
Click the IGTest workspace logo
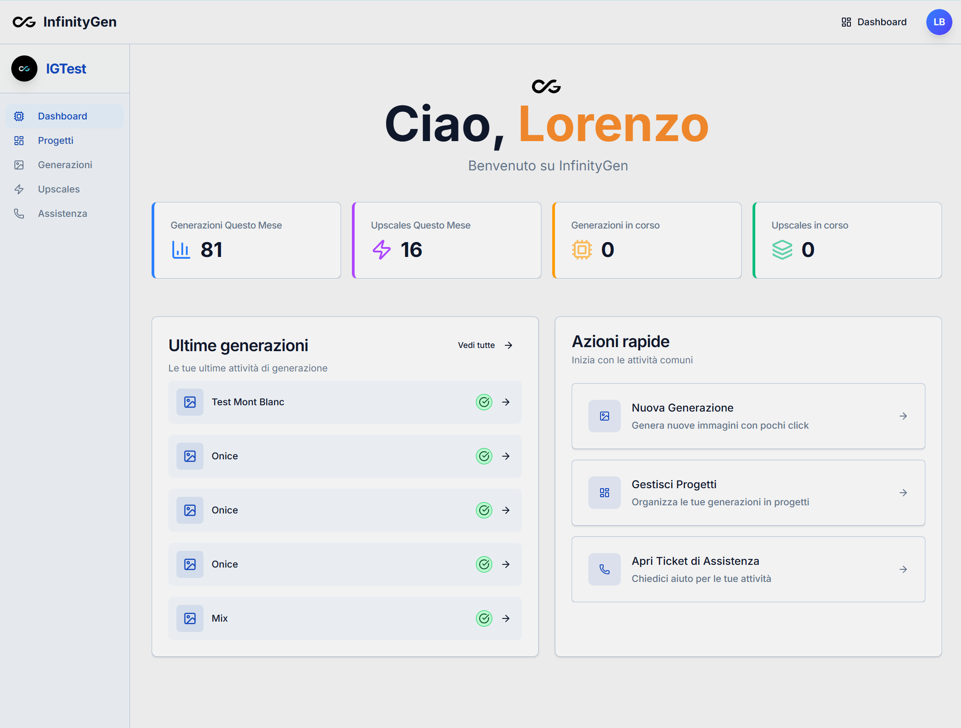point(24,69)
